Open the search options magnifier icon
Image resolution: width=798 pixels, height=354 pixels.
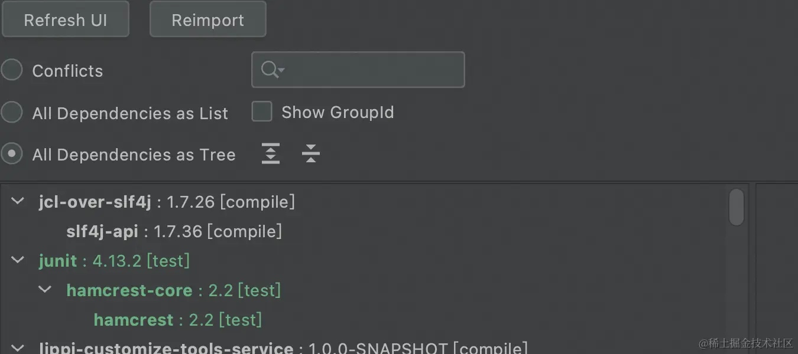coord(273,70)
